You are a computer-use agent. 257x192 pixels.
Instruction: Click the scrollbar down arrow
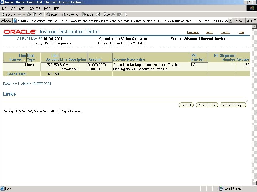tap(255, 183)
